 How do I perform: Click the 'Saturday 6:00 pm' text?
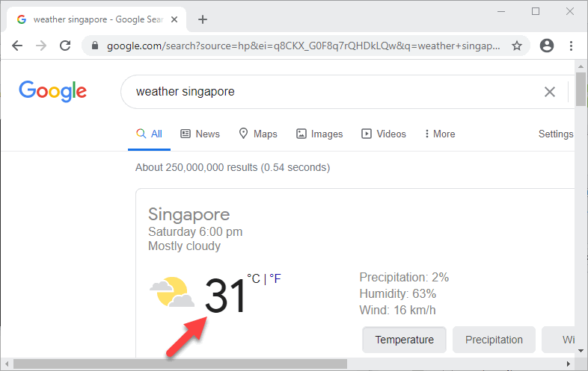click(195, 231)
